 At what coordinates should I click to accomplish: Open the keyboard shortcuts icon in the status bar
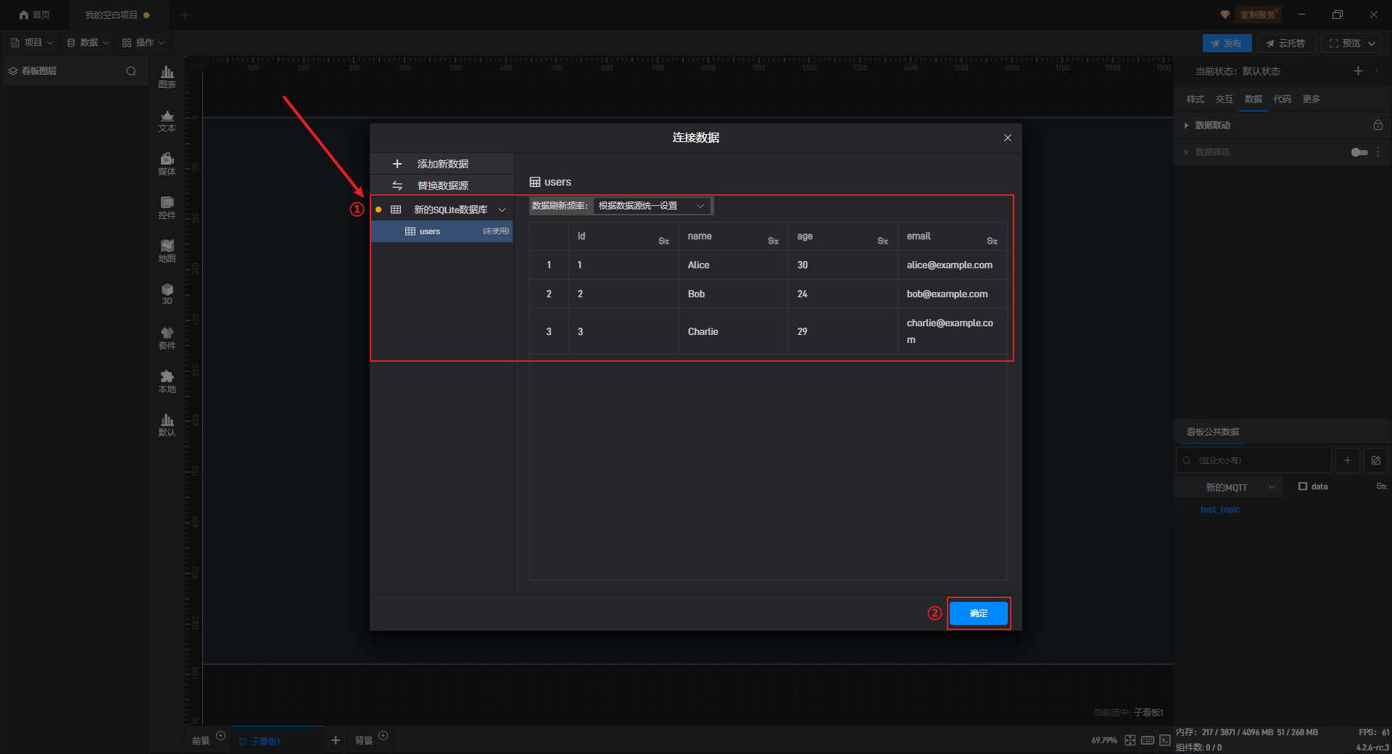[x=1148, y=740]
